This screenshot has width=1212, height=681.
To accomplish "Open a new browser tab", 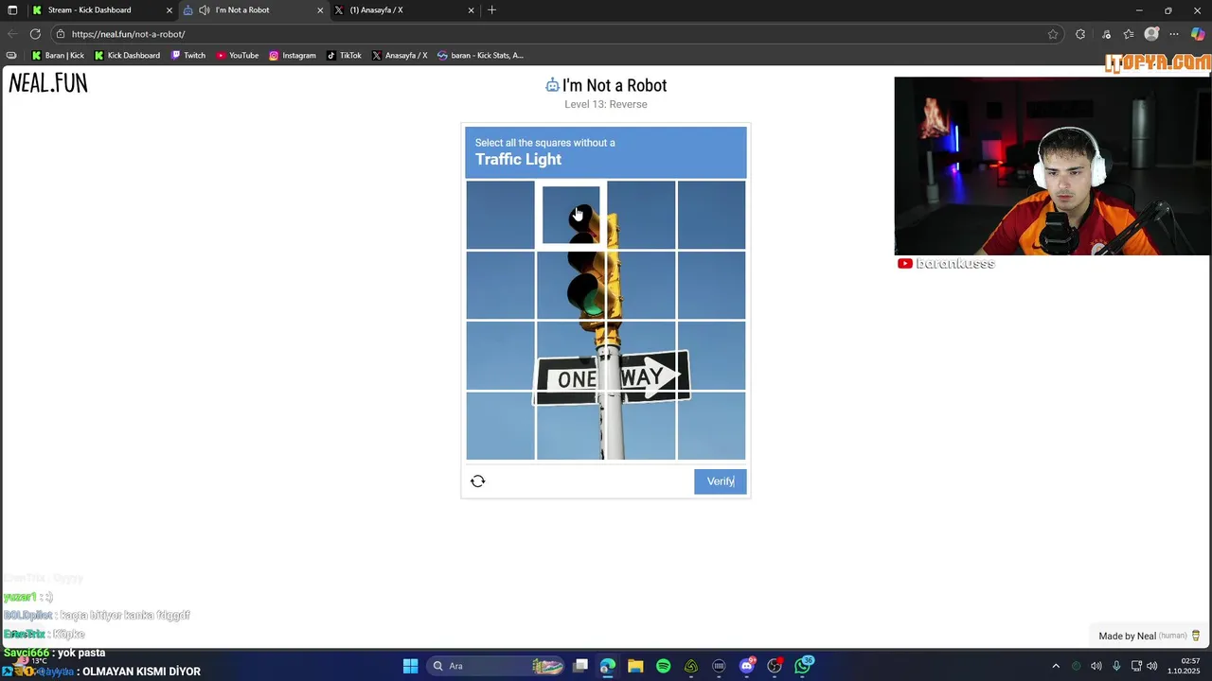I will (x=491, y=9).
